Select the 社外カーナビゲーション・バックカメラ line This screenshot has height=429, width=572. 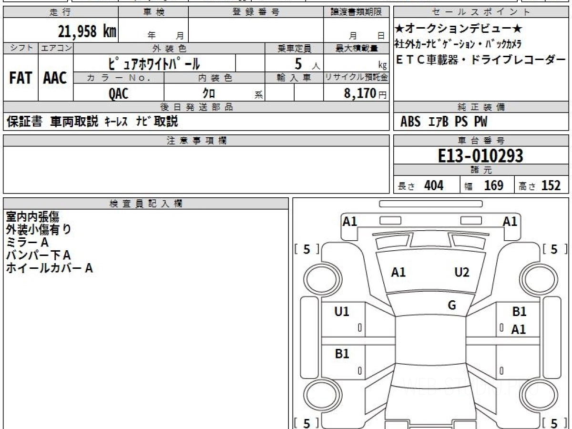[458, 44]
